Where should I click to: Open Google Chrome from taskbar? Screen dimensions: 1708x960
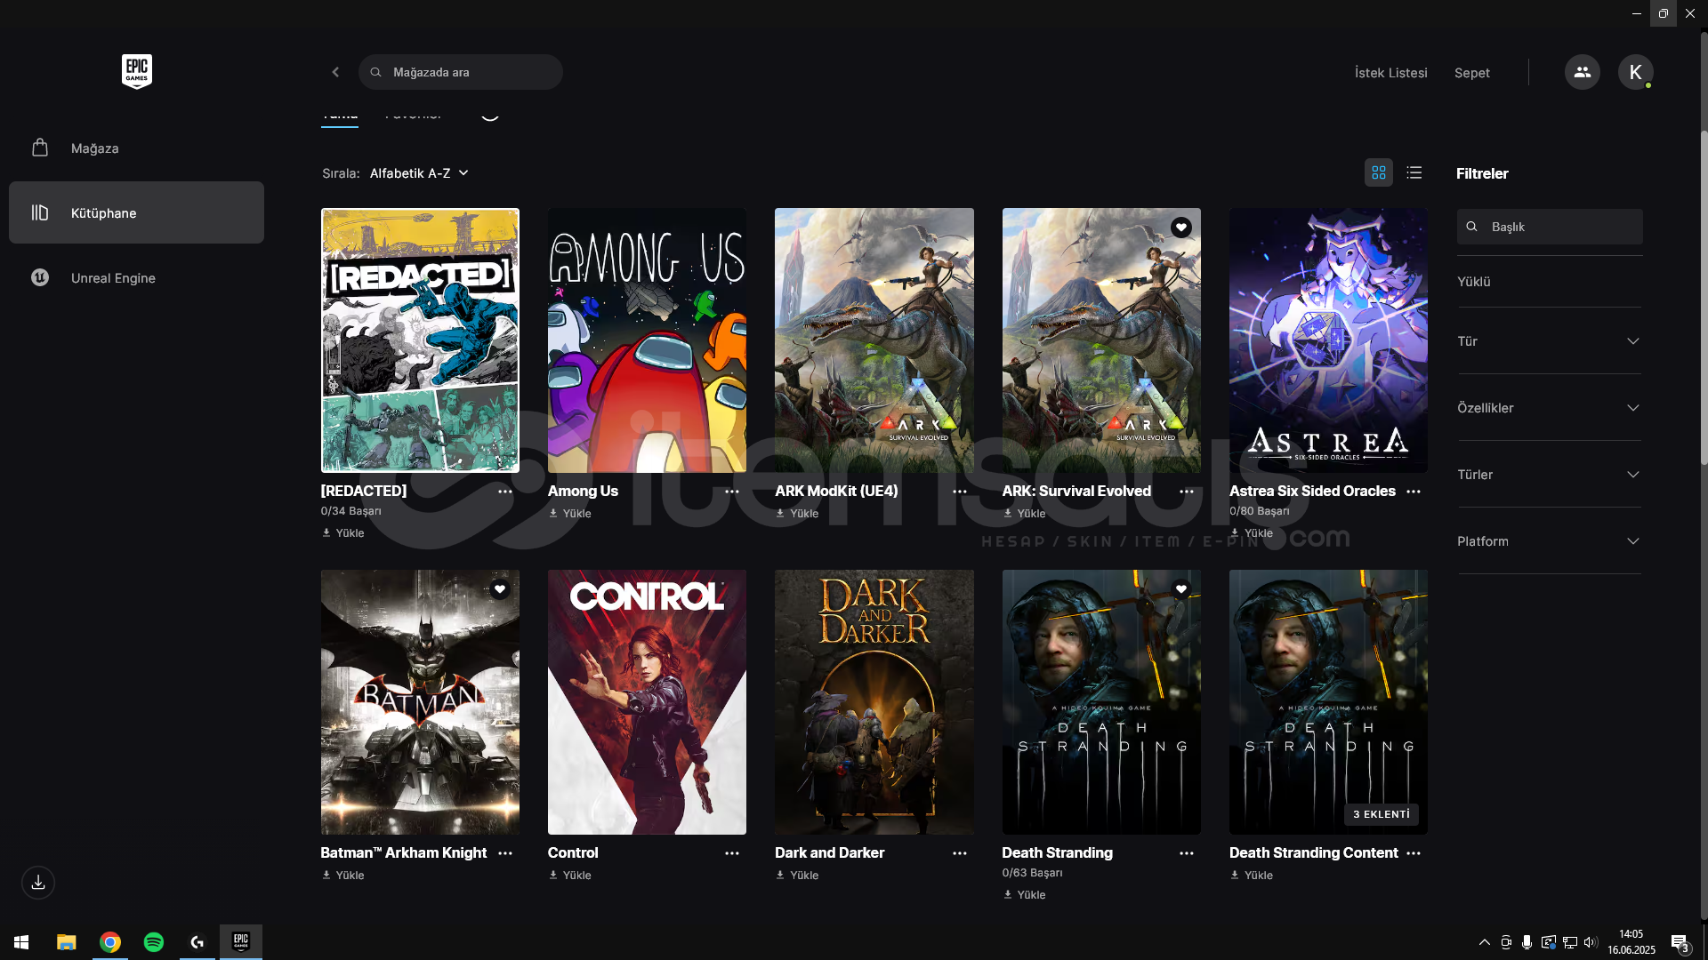(110, 941)
